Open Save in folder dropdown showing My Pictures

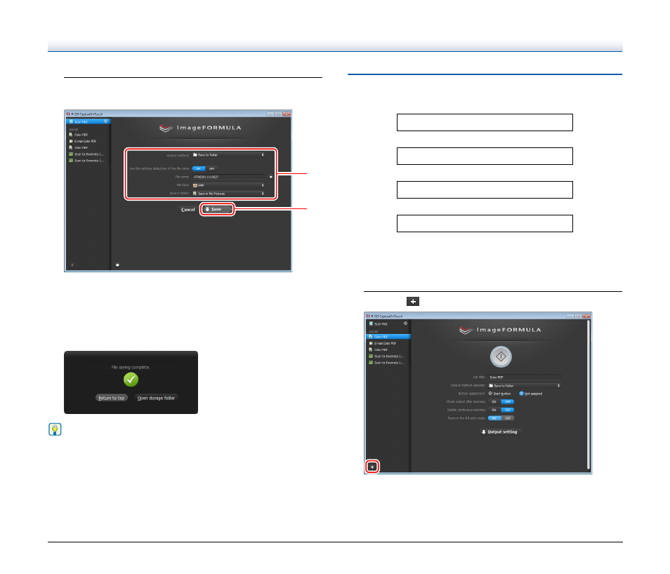(229, 194)
